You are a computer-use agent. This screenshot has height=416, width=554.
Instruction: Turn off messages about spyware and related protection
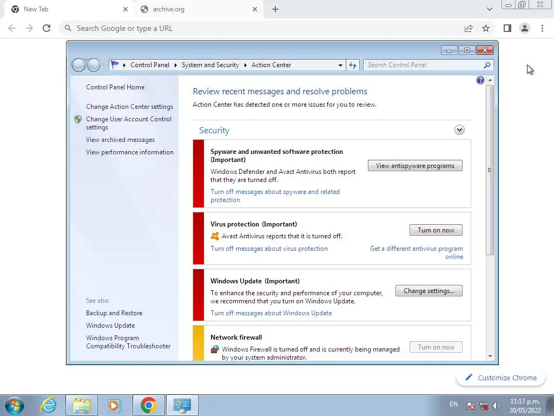point(275,196)
